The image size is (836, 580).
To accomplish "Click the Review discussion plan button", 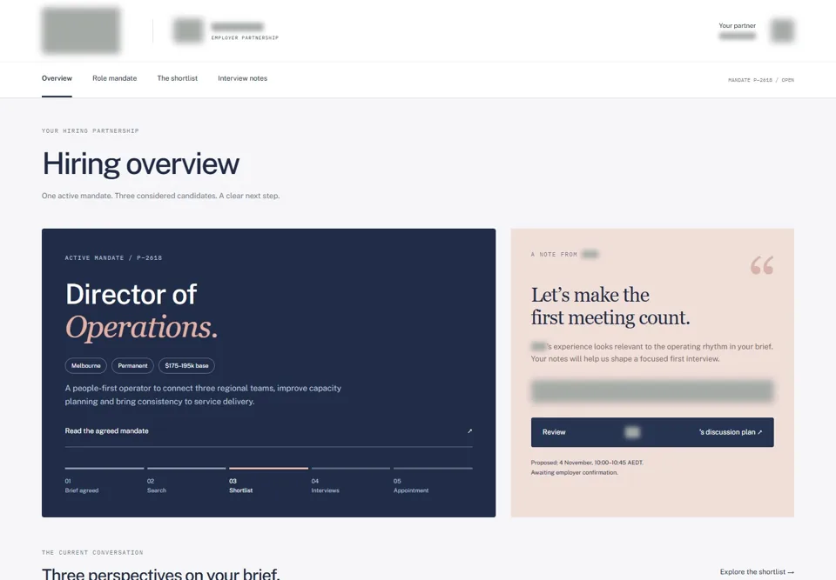I will (652, 432).
